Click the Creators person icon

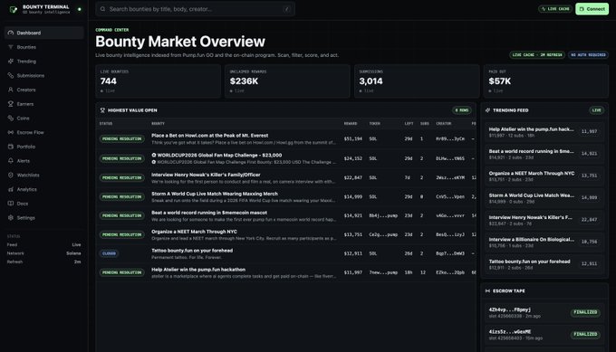11,90
